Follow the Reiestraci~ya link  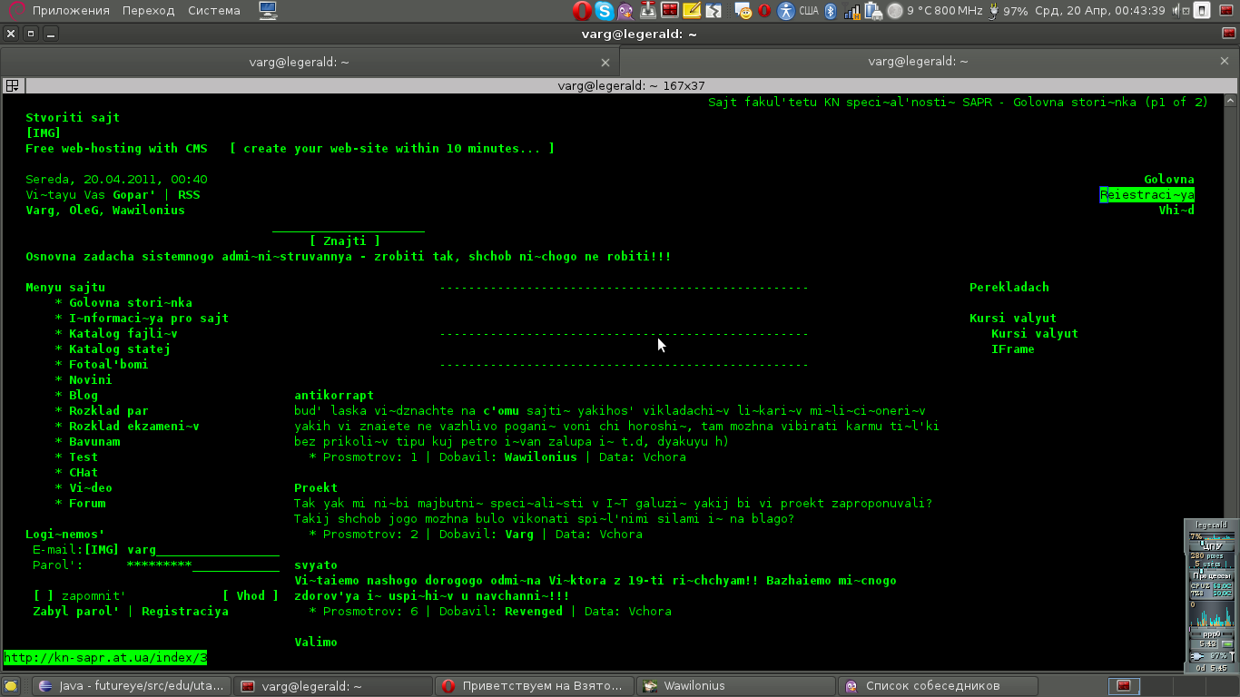(x=1147, y=195)
